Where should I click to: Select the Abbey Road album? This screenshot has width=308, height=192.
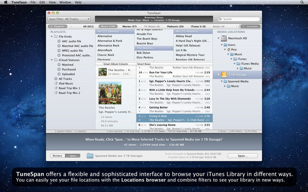click(193, 36)
